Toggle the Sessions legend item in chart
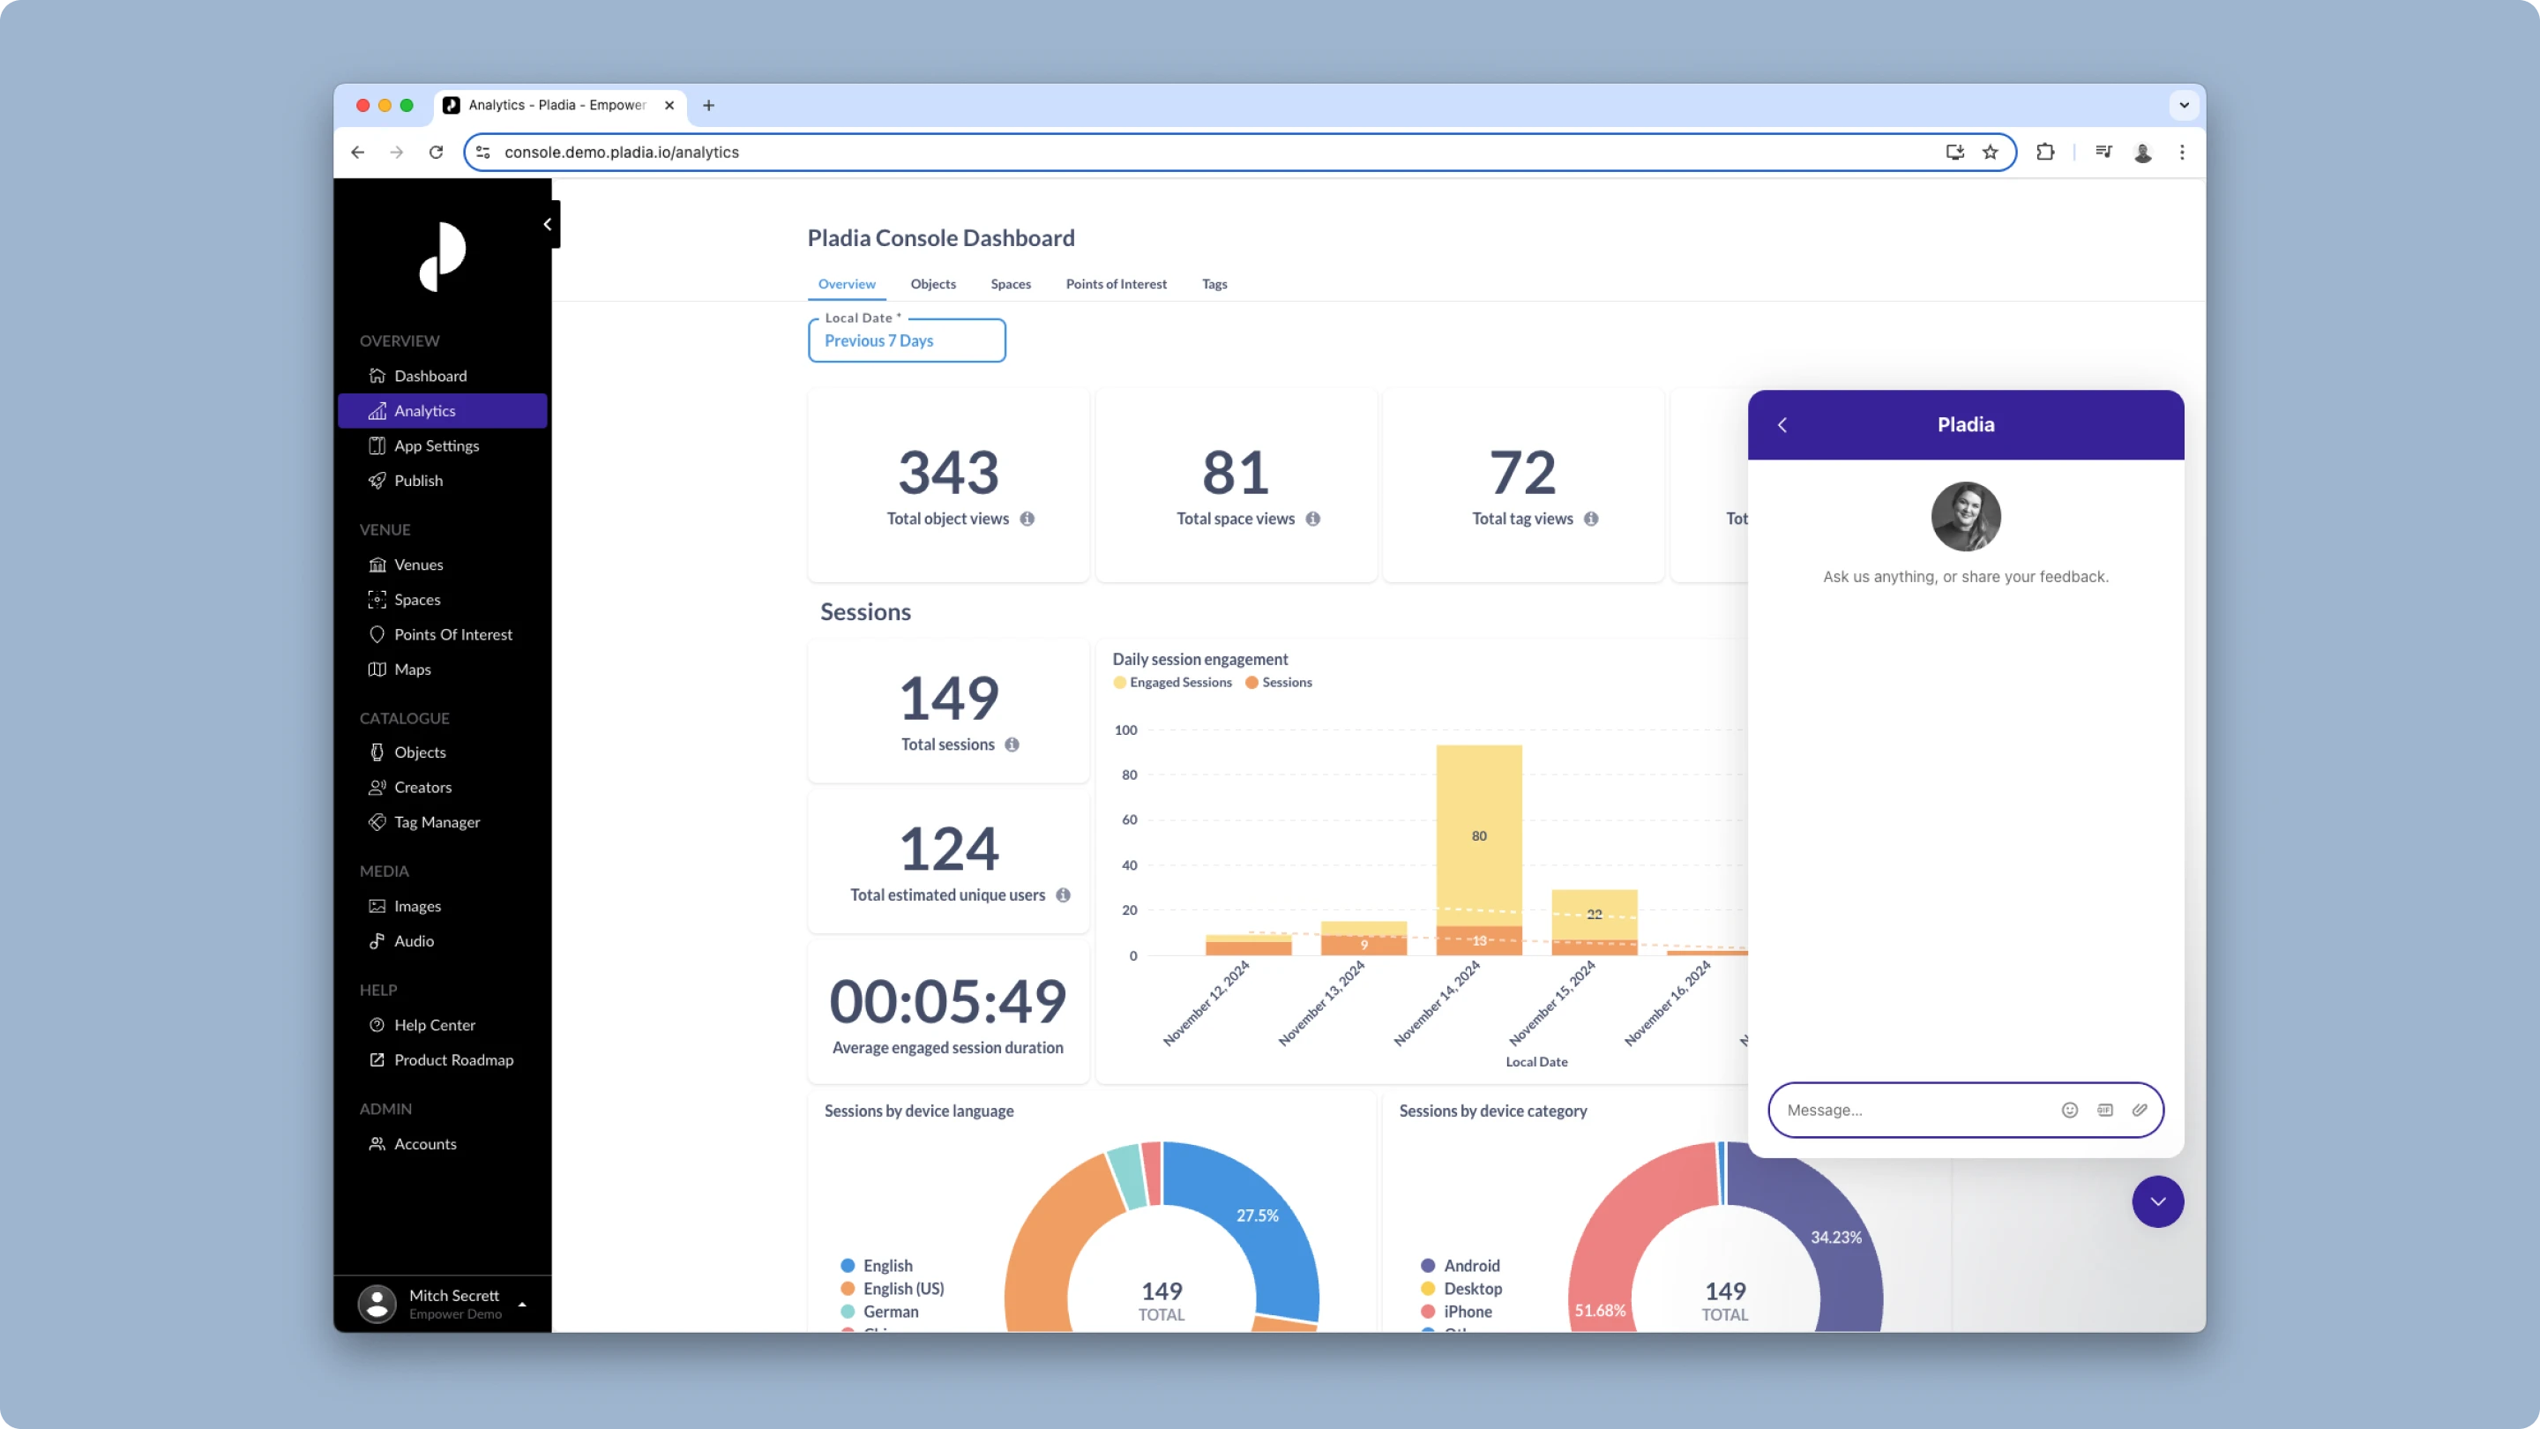This screenshot has width=2540, height=1429. [1279, 683]
